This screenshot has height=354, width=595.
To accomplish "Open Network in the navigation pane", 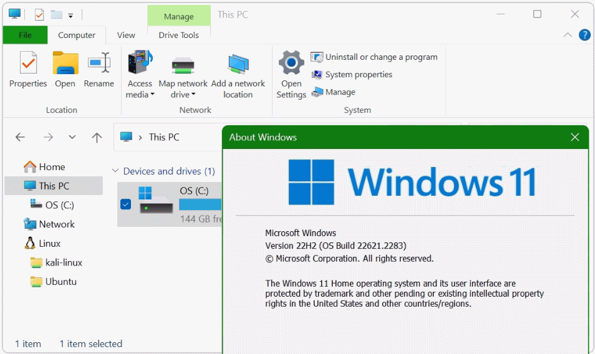I will click(x=49, y=224).
